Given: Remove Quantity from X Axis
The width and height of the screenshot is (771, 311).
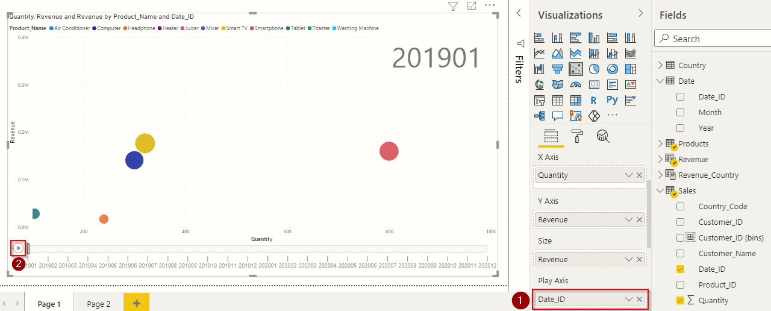Looking at the screenshot, I should click(639, 175).
